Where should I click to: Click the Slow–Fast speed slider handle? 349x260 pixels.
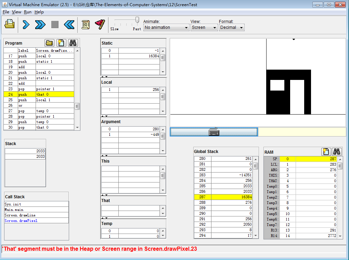tap(137, 20)
